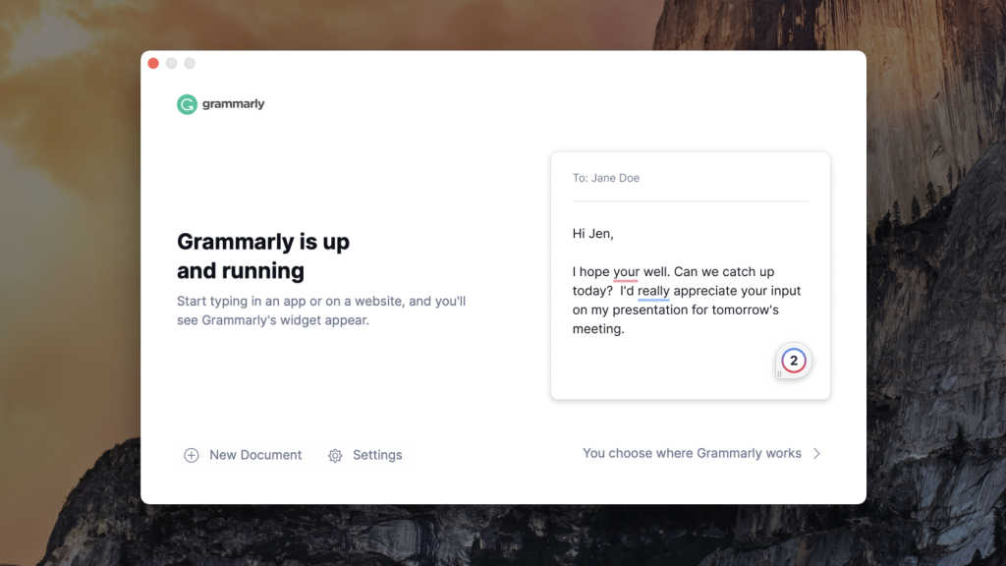Click the plus icon beside New Document
The width and height of the screenshot is (1006, 566).
(x=192, y=455)
